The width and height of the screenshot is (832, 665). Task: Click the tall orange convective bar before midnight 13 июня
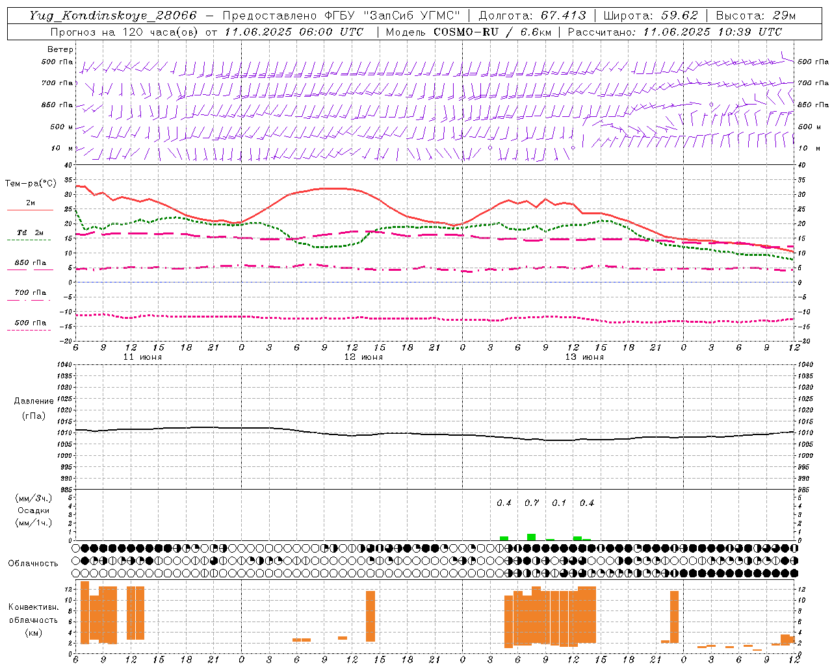675,617
